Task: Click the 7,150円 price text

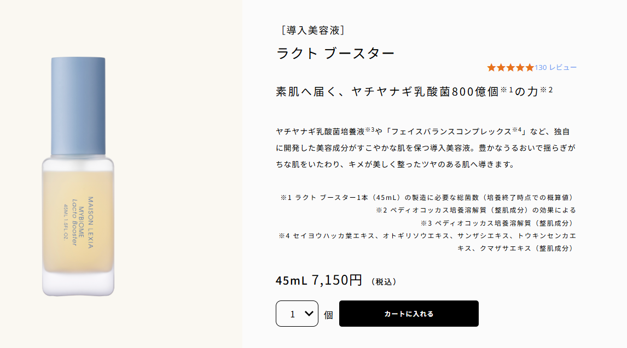Action: coord(336,280)
